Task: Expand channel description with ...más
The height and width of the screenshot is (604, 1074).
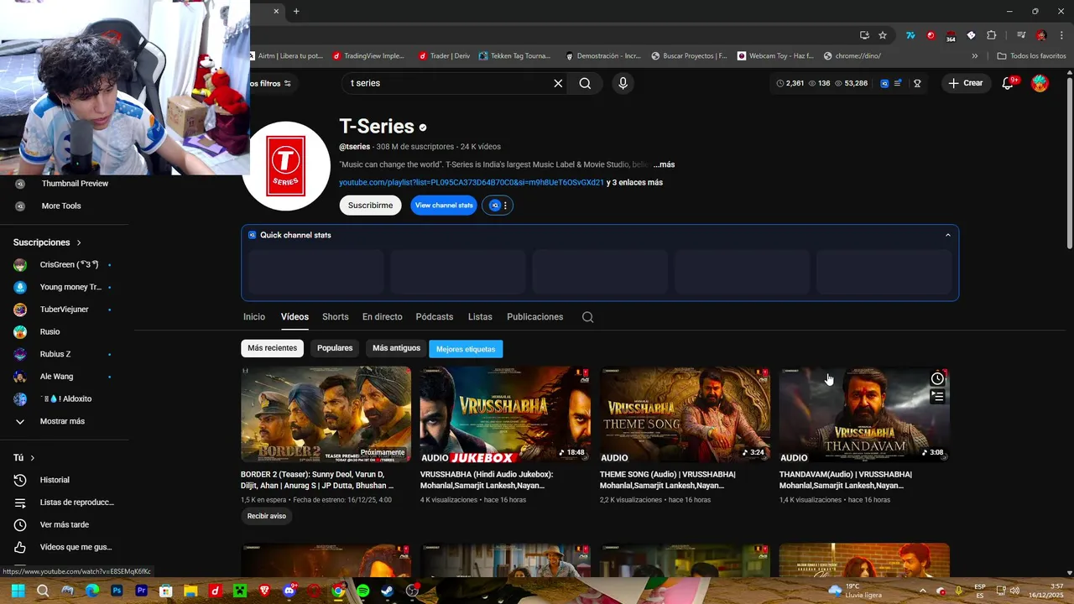Action: click(x=664, y=164)
